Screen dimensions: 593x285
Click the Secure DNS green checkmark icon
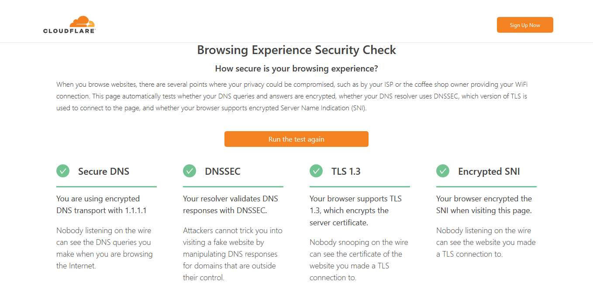click(63, 171)
